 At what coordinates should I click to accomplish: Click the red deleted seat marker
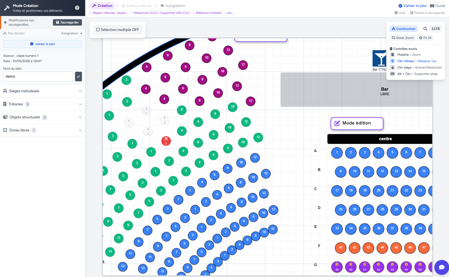166,141
